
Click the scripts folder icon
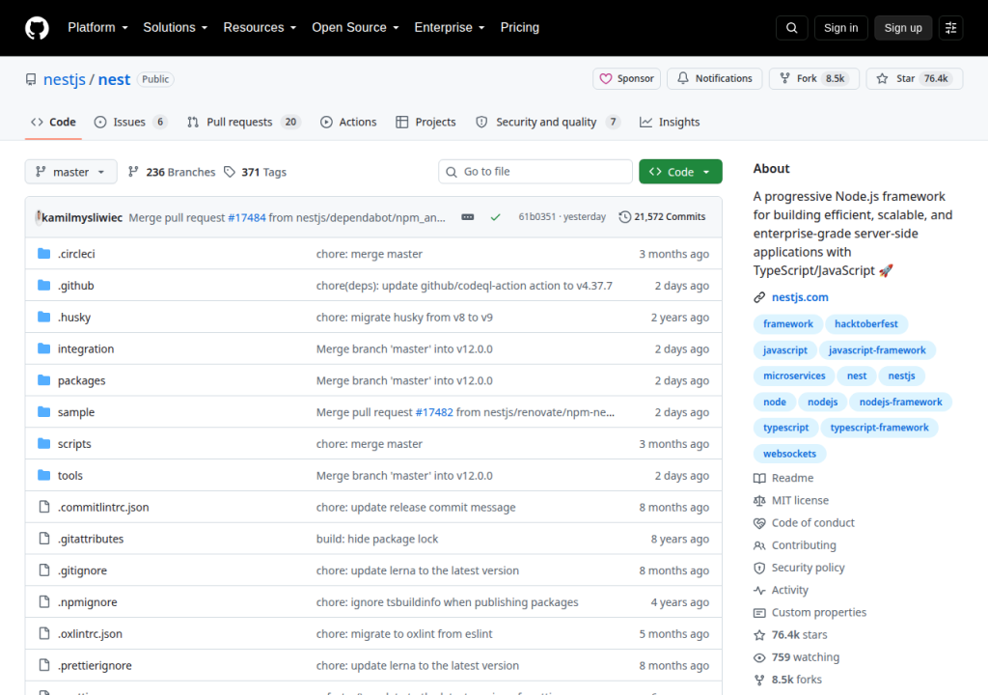pos(43,443)
